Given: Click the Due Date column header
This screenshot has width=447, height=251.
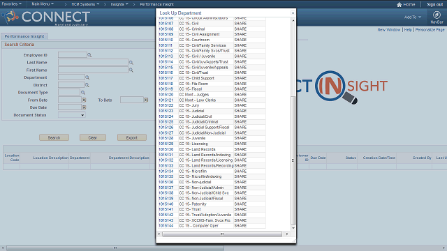Looking at the screenshot, I should 318,158.
